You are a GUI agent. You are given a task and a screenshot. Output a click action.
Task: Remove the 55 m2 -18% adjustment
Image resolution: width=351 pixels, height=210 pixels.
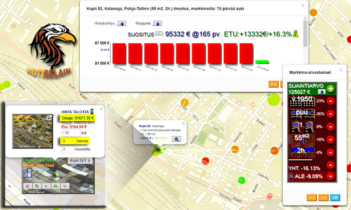(330, 139)
